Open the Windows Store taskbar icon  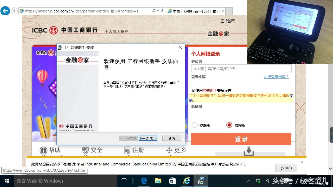click(x=172, y=181)
